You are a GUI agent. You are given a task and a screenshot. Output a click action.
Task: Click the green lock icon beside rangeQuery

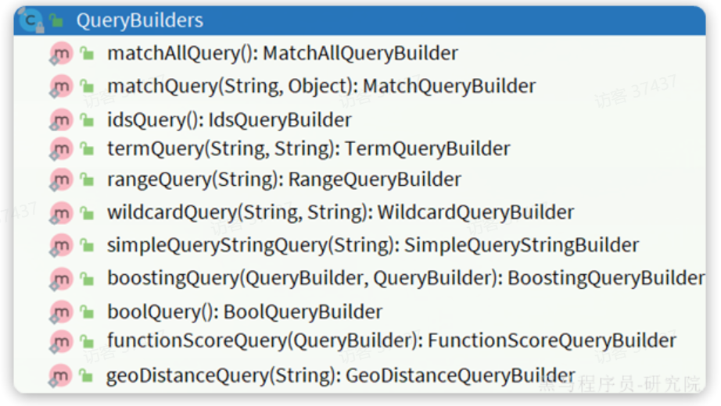coord(87,179)
